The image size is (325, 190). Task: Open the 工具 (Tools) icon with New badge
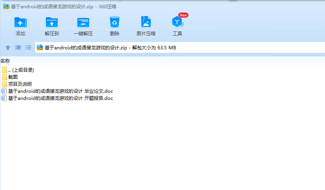(x=178, y=22)
